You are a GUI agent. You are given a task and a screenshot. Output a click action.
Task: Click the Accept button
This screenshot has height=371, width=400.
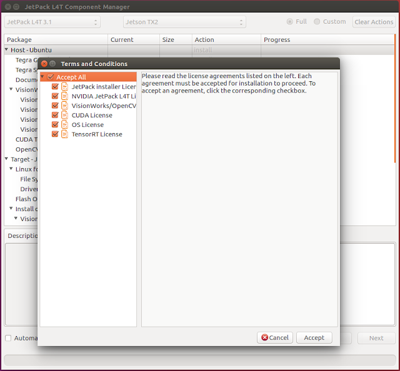314,338
